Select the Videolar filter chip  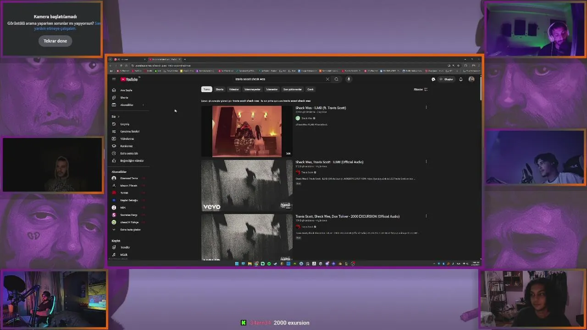(234, 89)
